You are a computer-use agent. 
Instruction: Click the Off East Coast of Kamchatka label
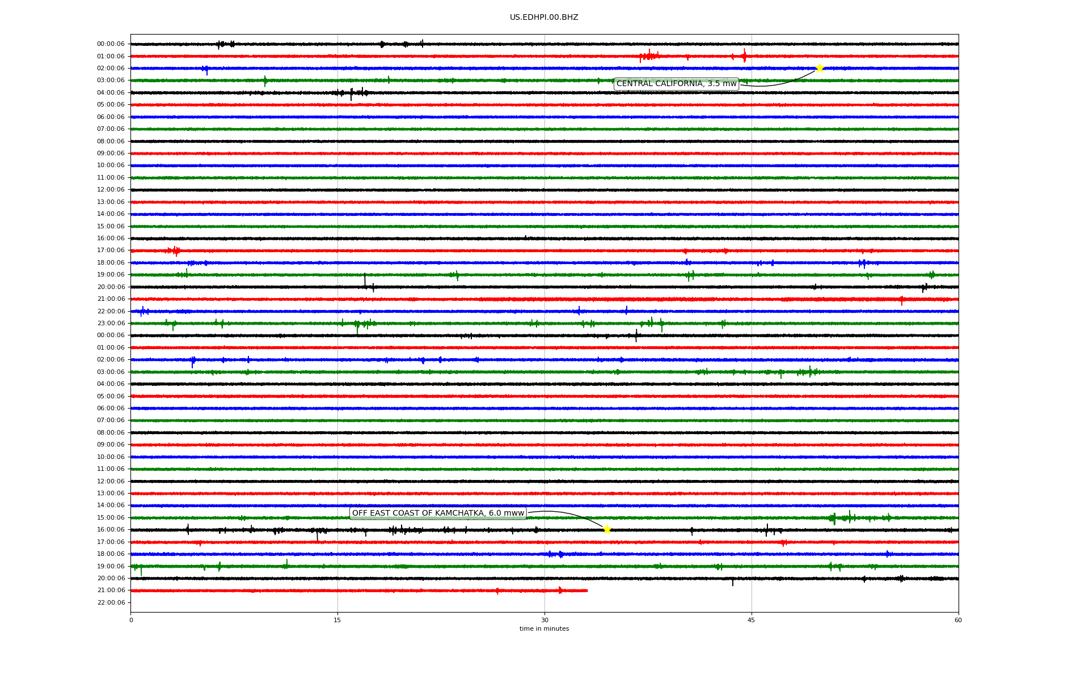(x=438, y=513)
